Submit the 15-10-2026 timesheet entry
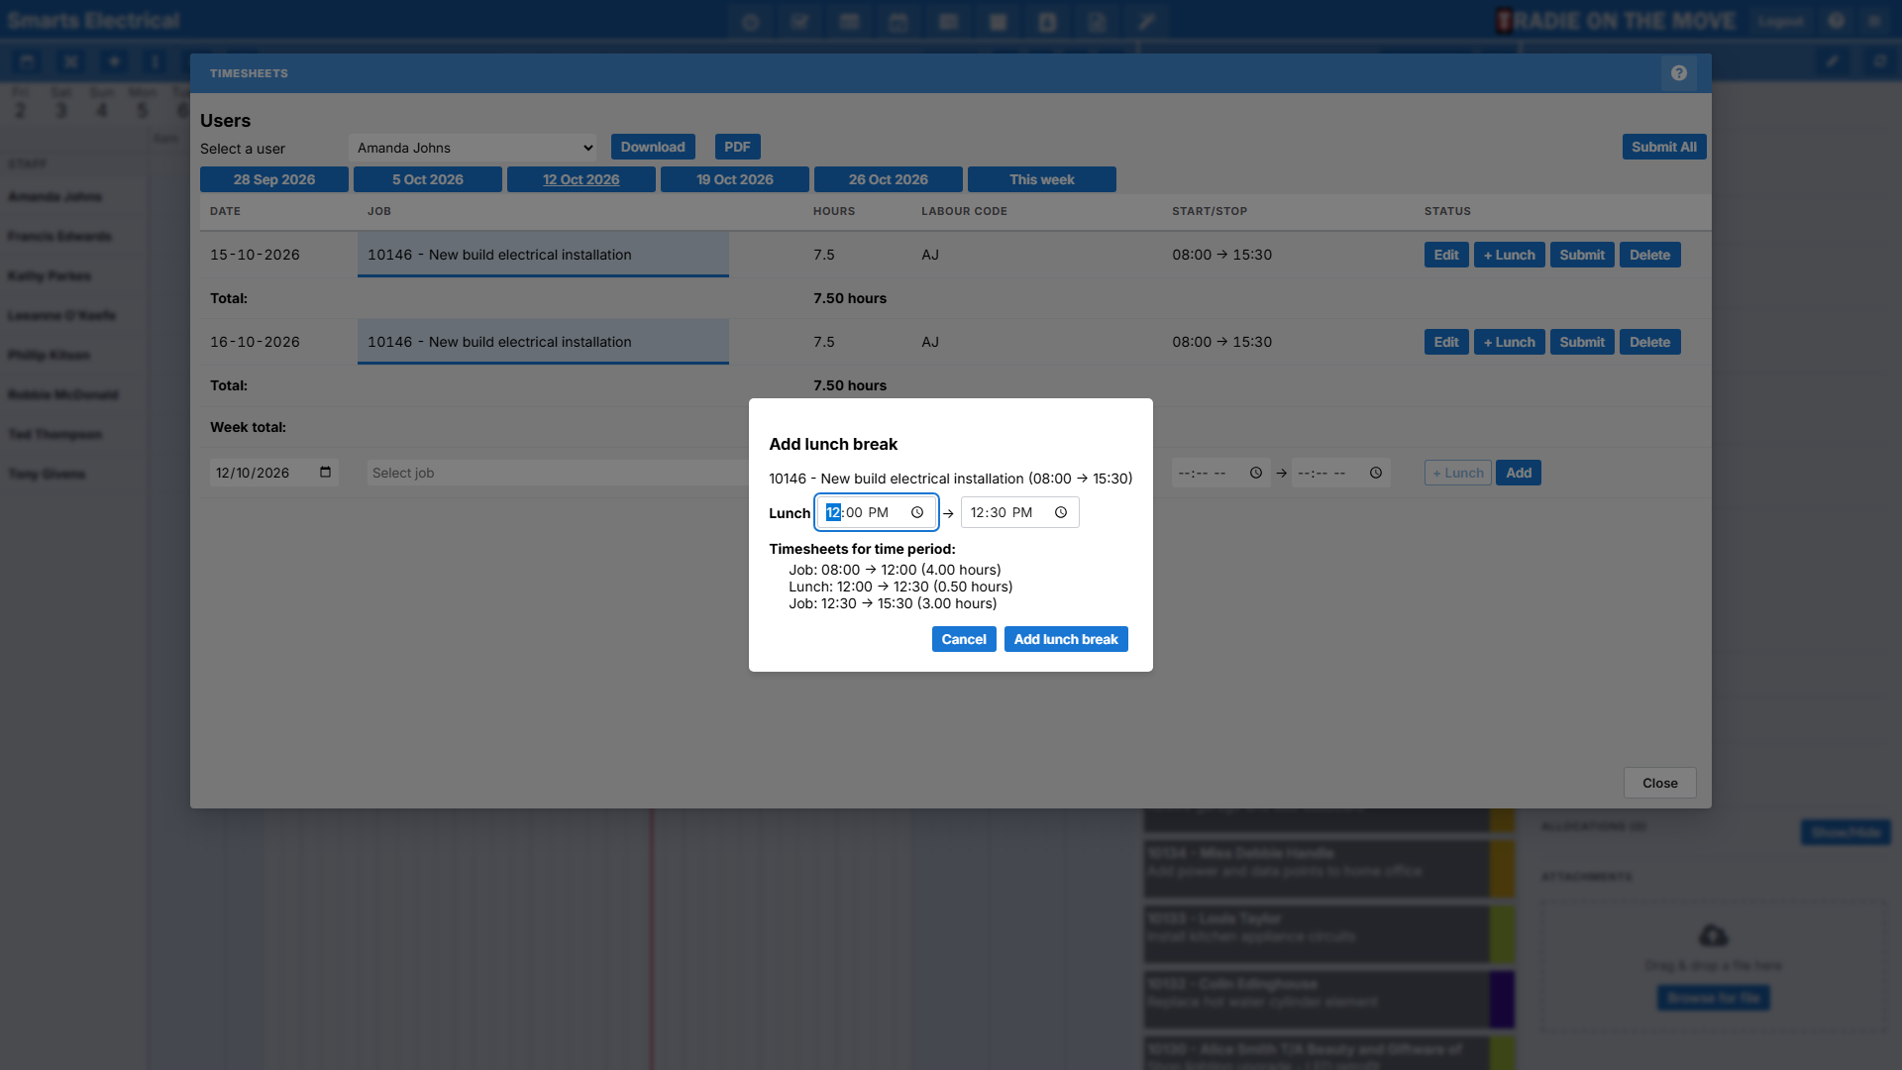This screenshot has width=1902, height=1070. click(x=1582, y=255)
